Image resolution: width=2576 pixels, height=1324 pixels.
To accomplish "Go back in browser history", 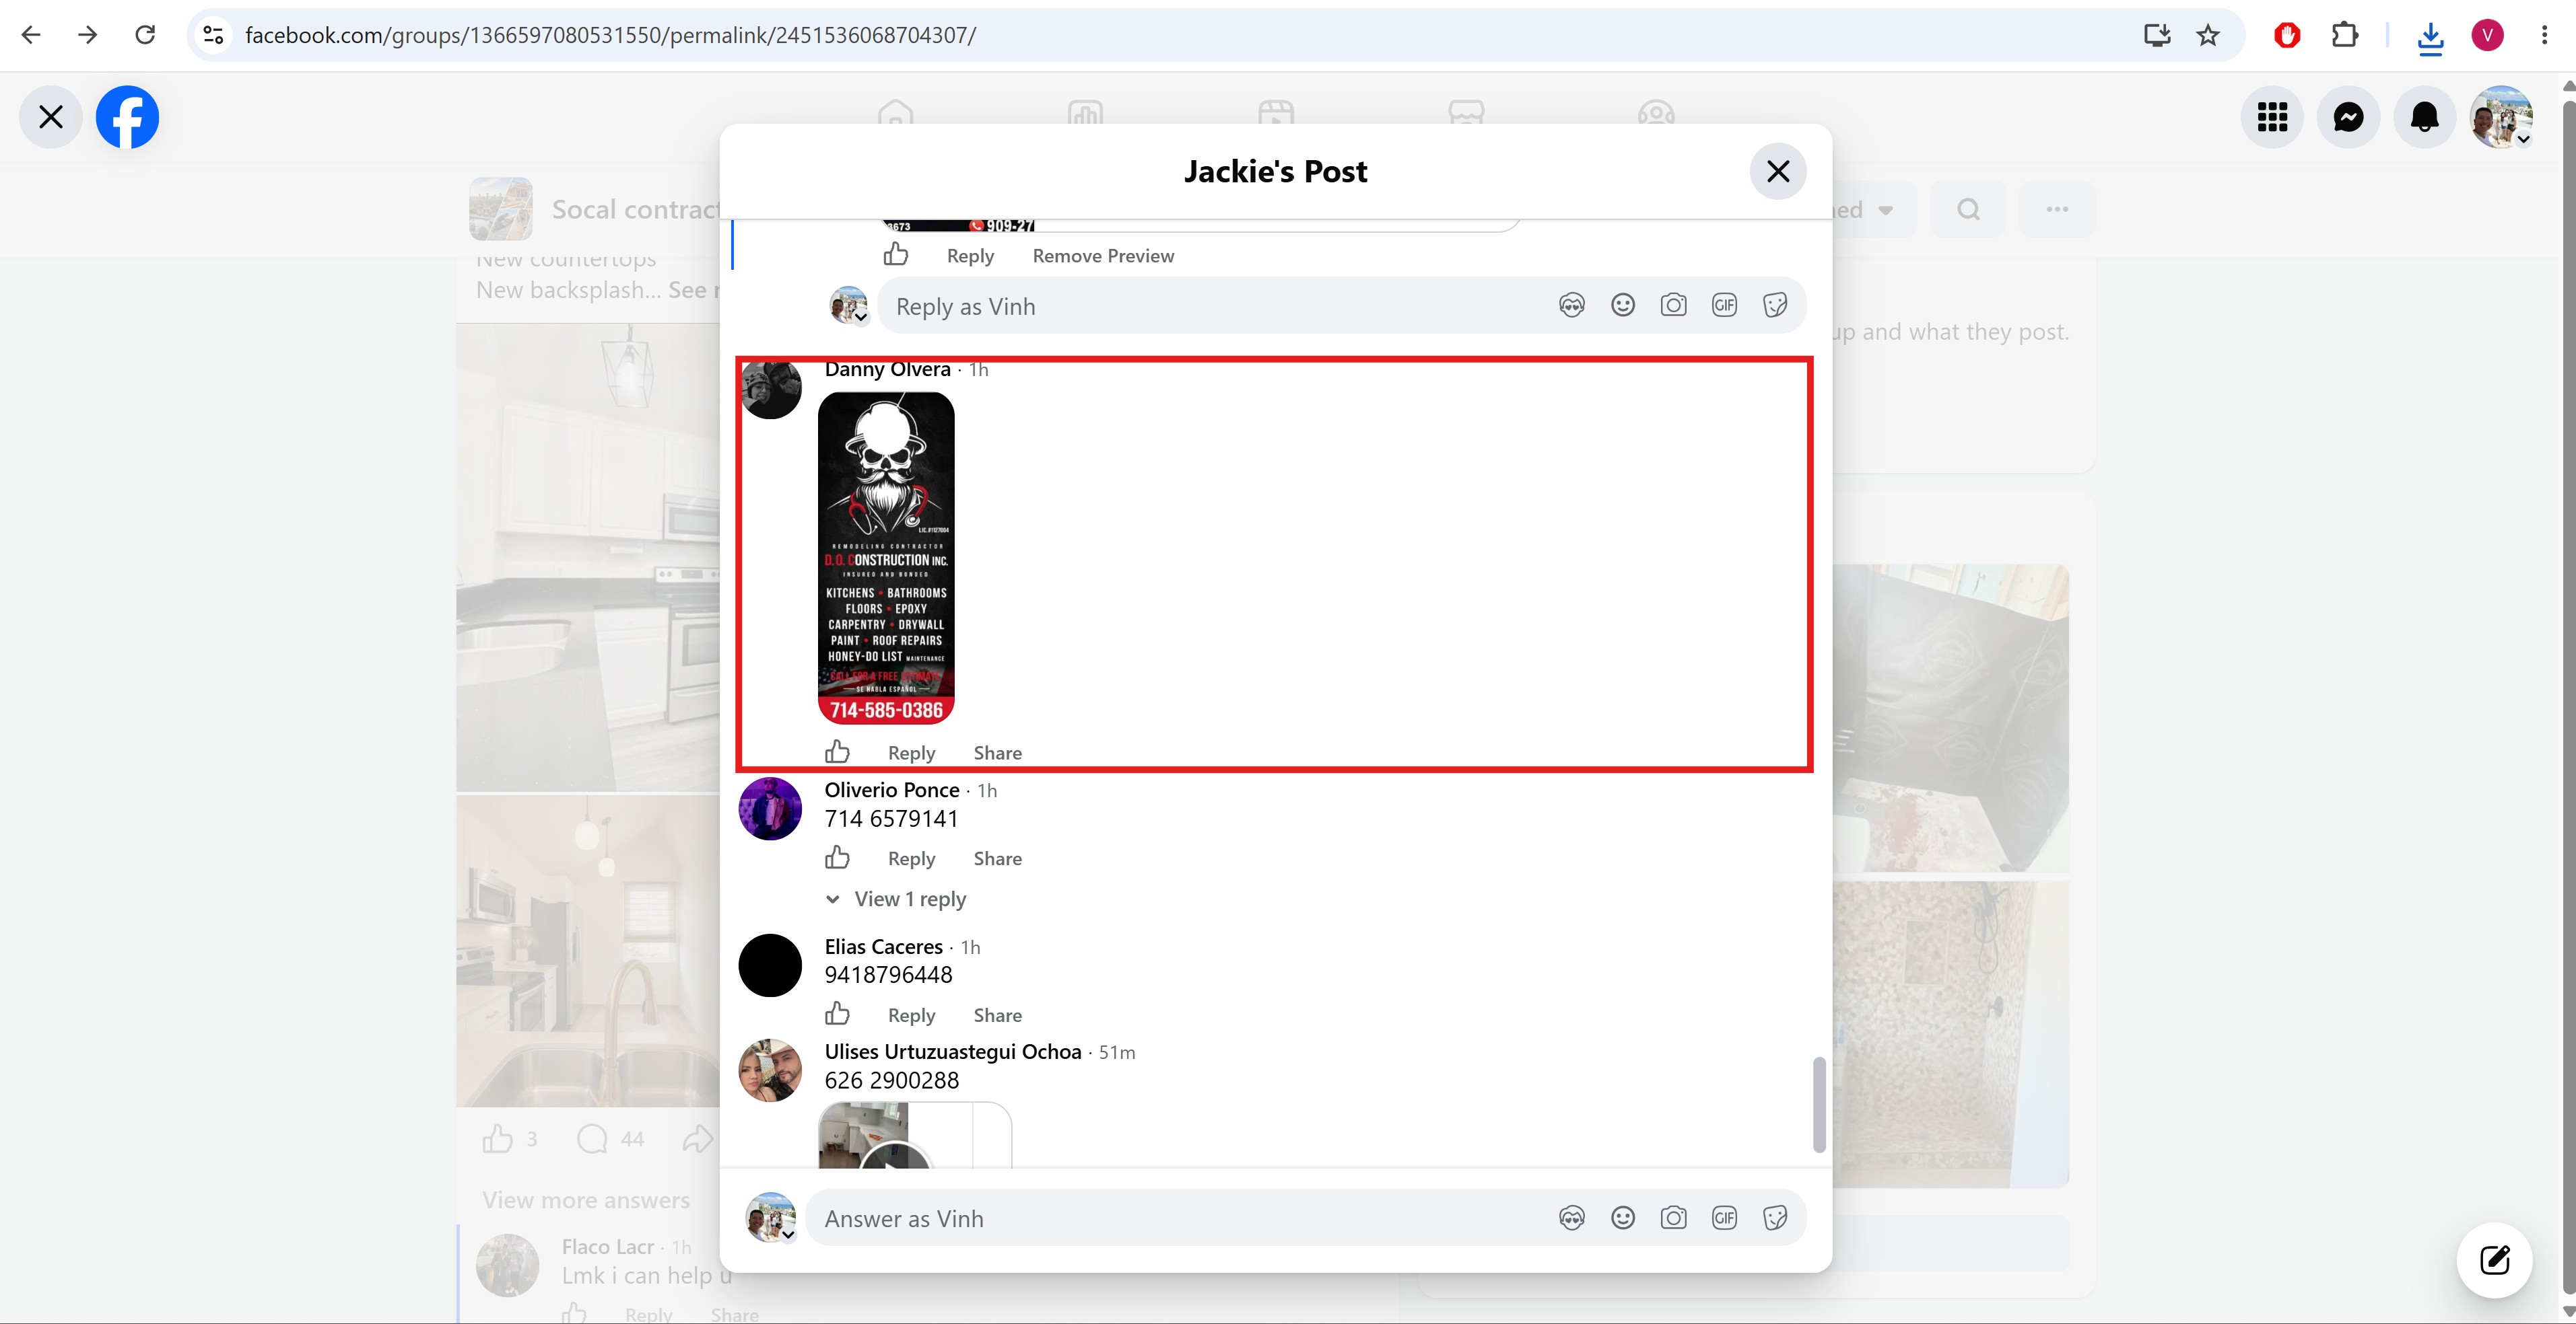I will click(x=31, y=35).
